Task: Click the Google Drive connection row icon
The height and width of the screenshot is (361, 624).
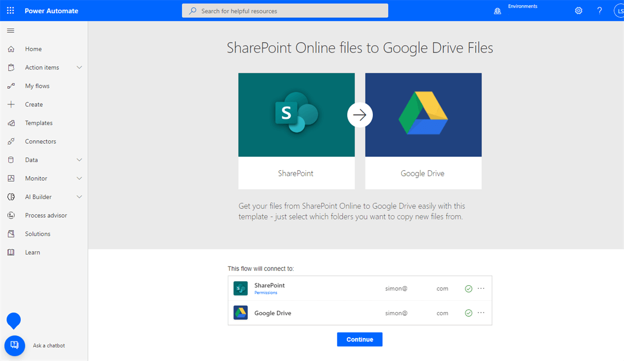Action: 241,313
